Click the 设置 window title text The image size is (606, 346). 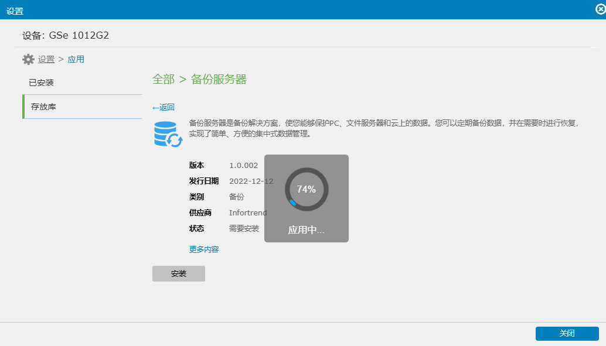tap(15, 11)
